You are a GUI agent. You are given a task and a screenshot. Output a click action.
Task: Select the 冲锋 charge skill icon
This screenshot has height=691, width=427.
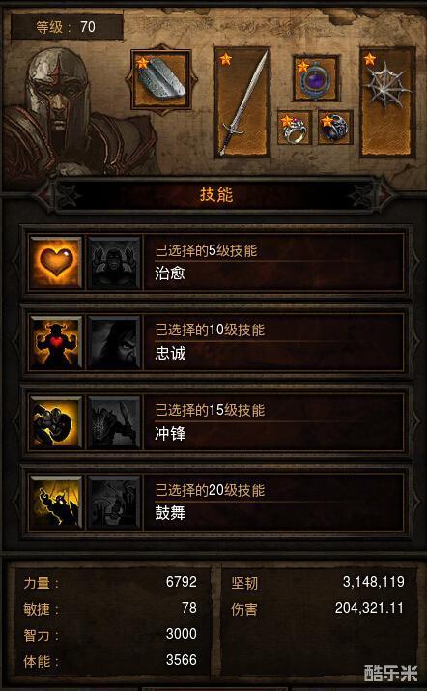click(56, 422)
